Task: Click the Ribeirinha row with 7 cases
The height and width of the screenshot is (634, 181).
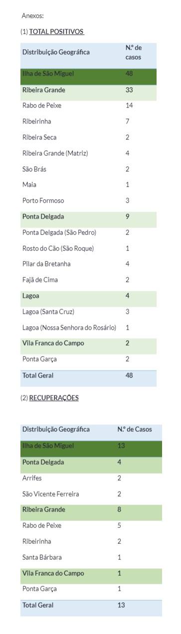Action: coord(88,122)
